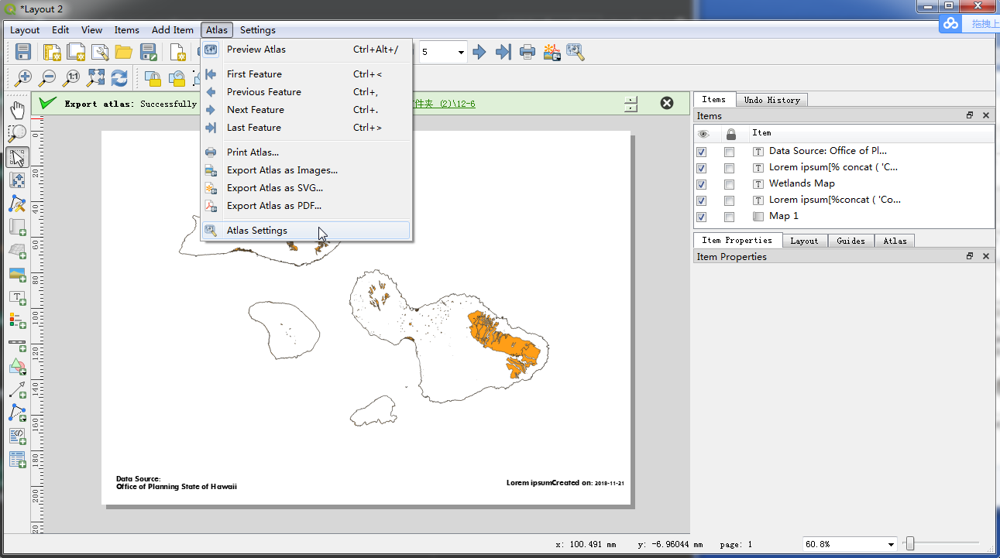This screenshot has width=1000, height=558.
Task: Click the Save as Template icon
Action: tap(148, 52)
